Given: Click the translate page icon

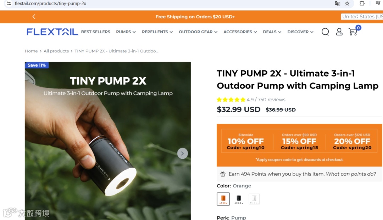Looking at the screenshot, I should coord(337,4).
